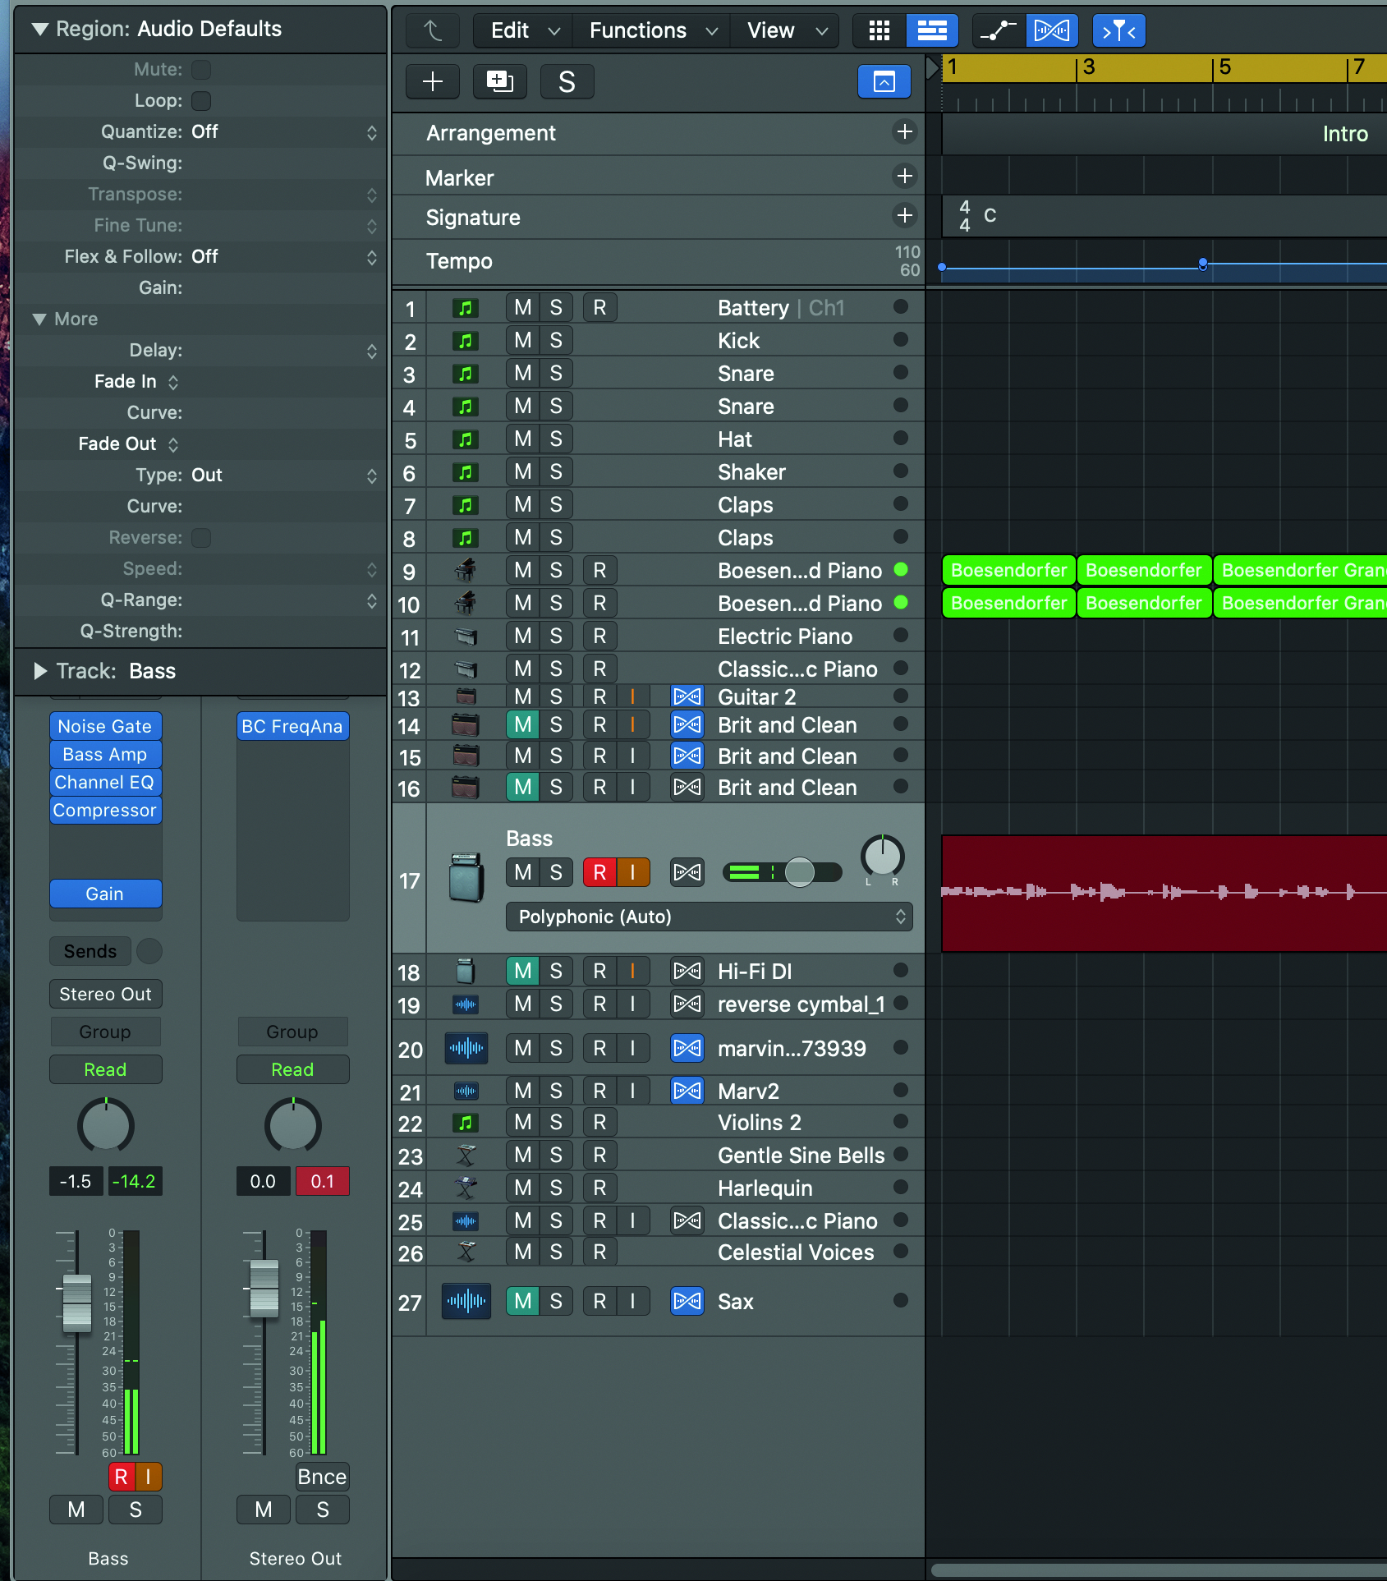Toggle the automation curve icon in toolbar
This screenshot has height=1581, width=1387.
999,30
